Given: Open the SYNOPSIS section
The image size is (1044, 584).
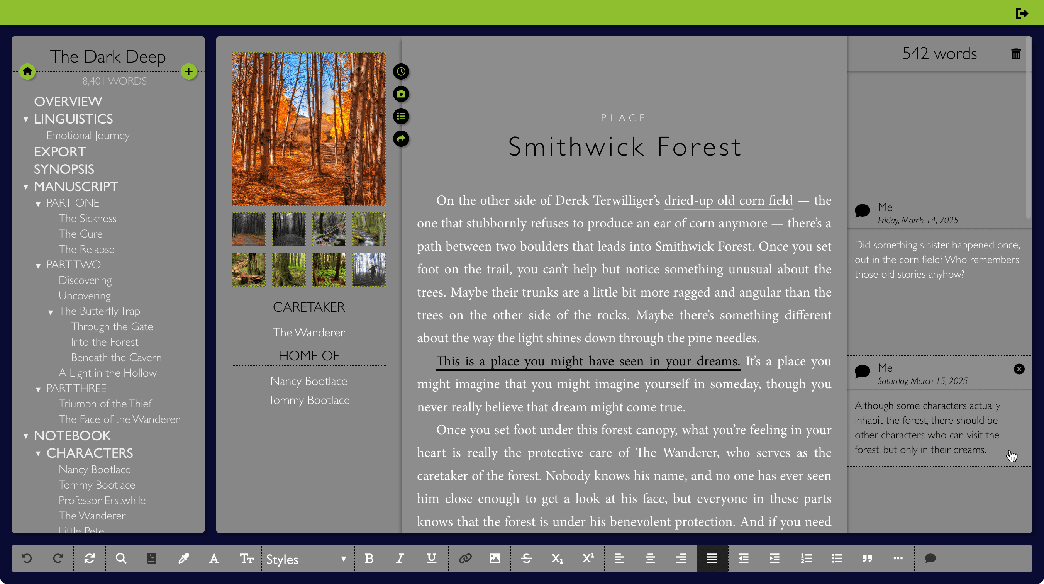Looking at the screenshot, I should click(64, 169).
